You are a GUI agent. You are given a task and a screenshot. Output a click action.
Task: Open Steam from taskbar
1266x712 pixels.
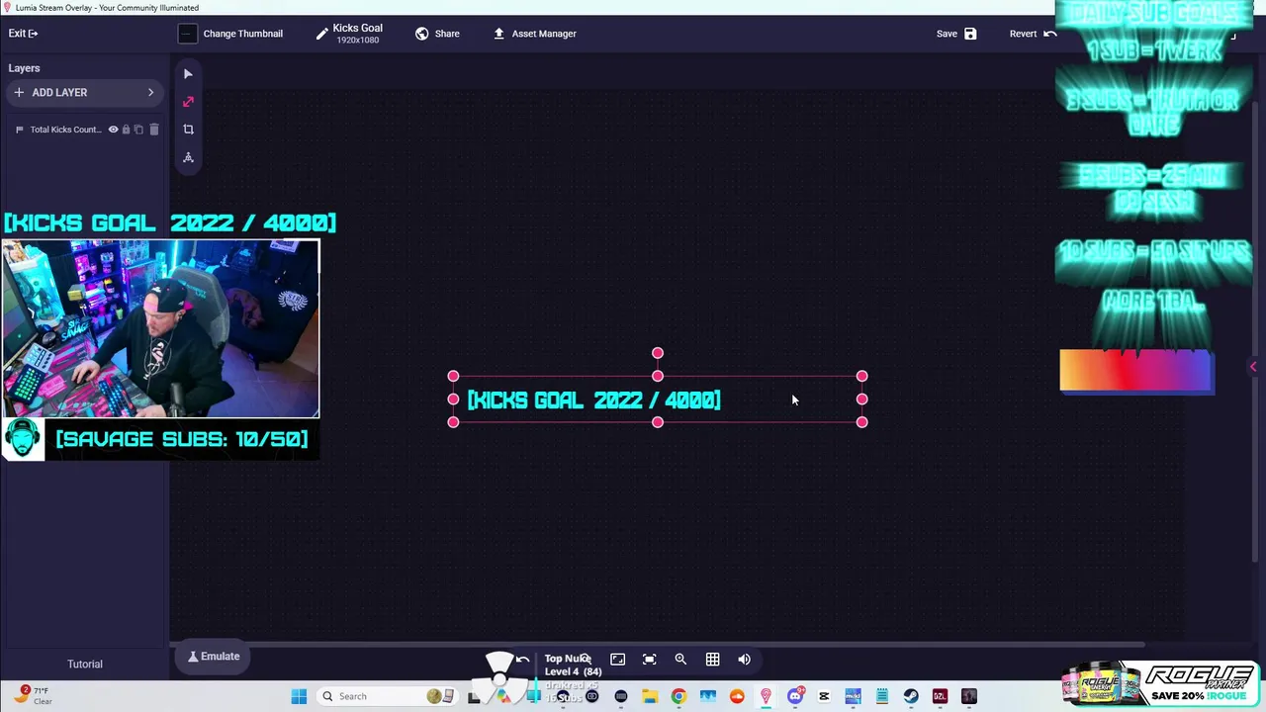pos(911,696)
